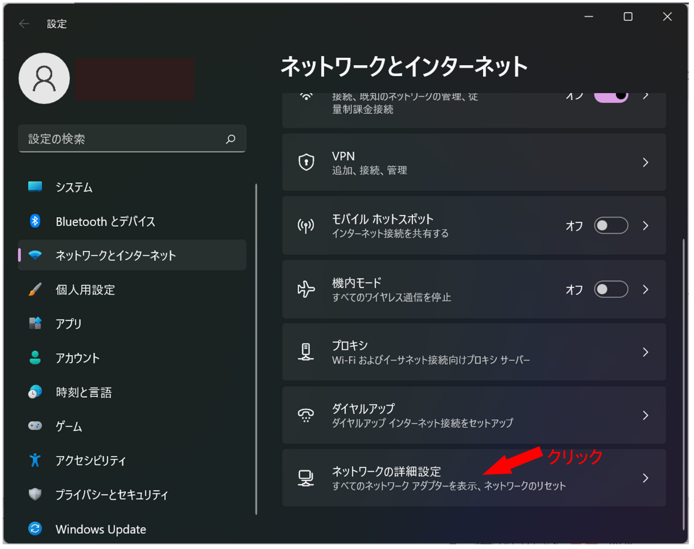
Task: Enable the 機内モード toggle switch
Action: coord(611,289)
